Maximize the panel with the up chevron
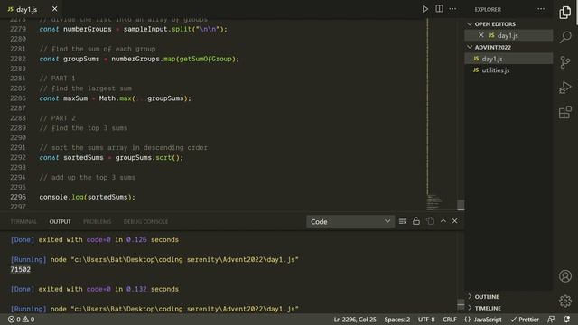Screen dimensions: 578x325 (443, 221)
